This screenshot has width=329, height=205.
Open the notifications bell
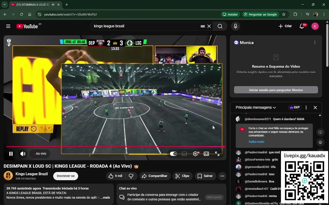click(x=302, y=26)
